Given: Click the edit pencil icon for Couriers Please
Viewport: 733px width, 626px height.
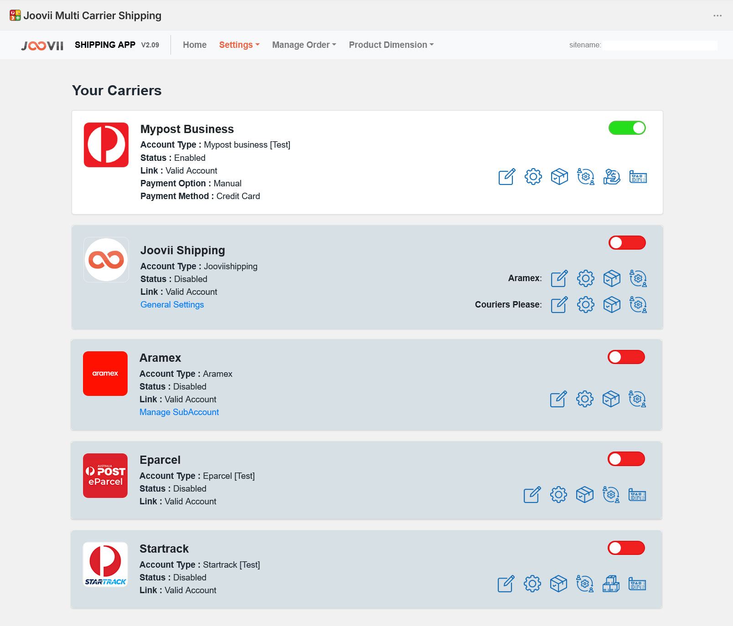Looking at the screenshot, I should (x=559, y=305).
